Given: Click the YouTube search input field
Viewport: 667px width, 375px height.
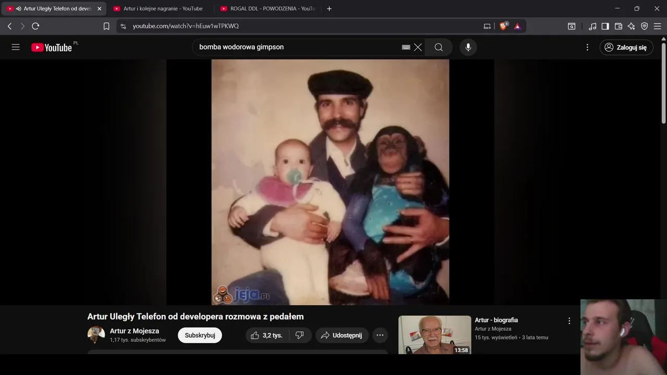Looking at the screenshot, I should click(297, 47).
